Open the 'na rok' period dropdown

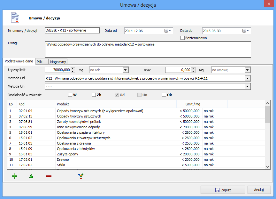tap(126, 70)
